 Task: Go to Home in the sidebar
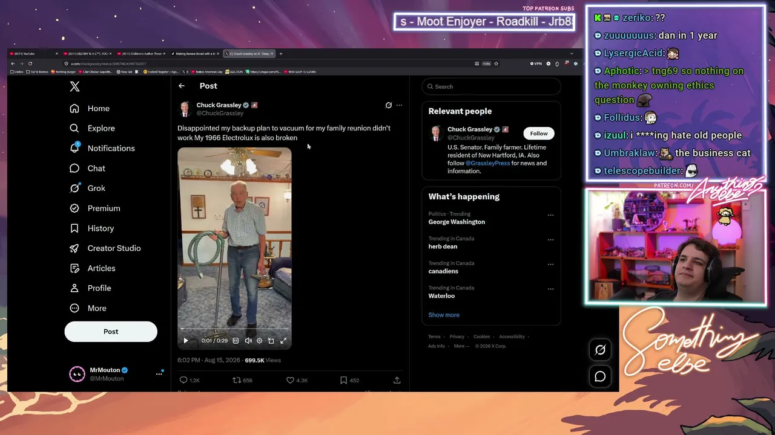pos(90,108)
